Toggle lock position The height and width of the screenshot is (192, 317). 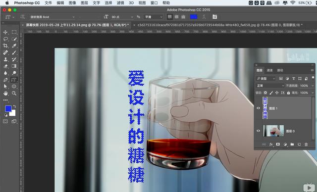(277, 93)
